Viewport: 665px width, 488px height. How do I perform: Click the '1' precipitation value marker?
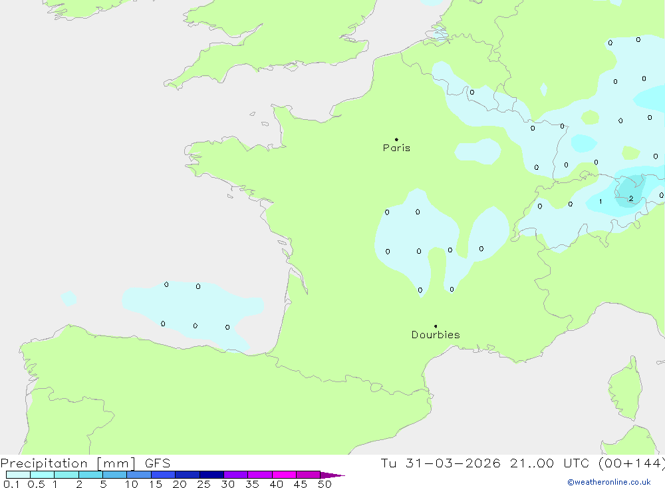[600, 202]
